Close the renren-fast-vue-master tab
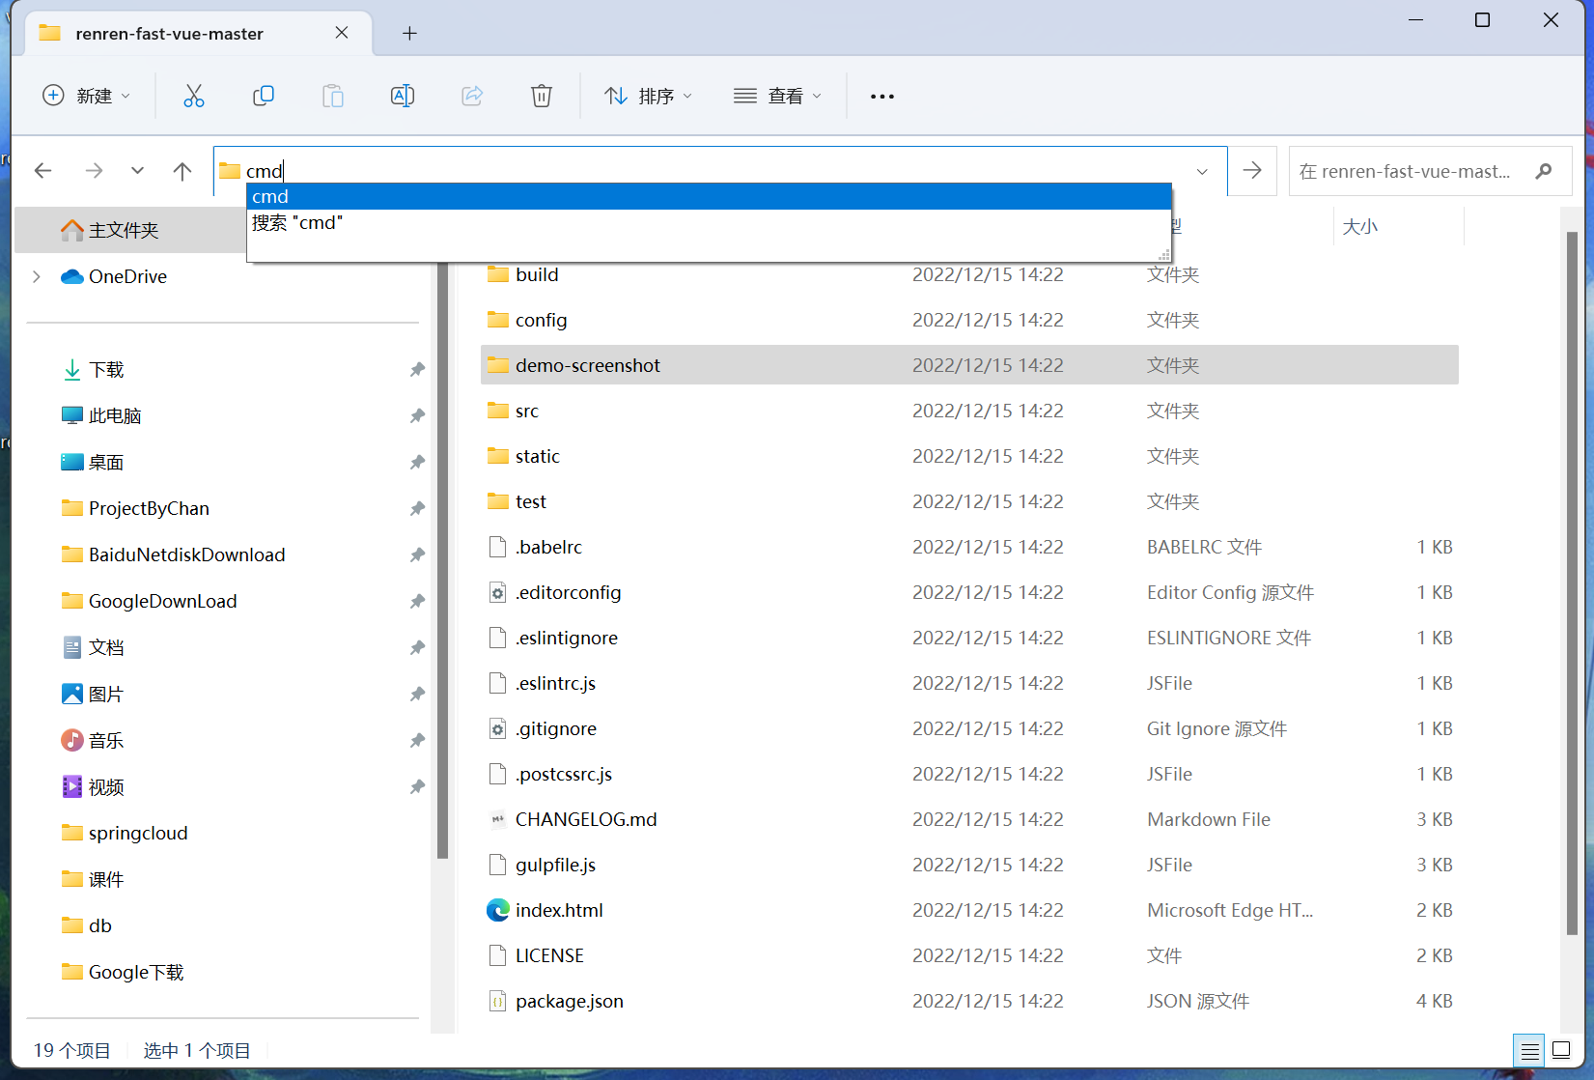Image resolution: width=1594 pixels, height=1080 pixels. [x=342, y=33]
